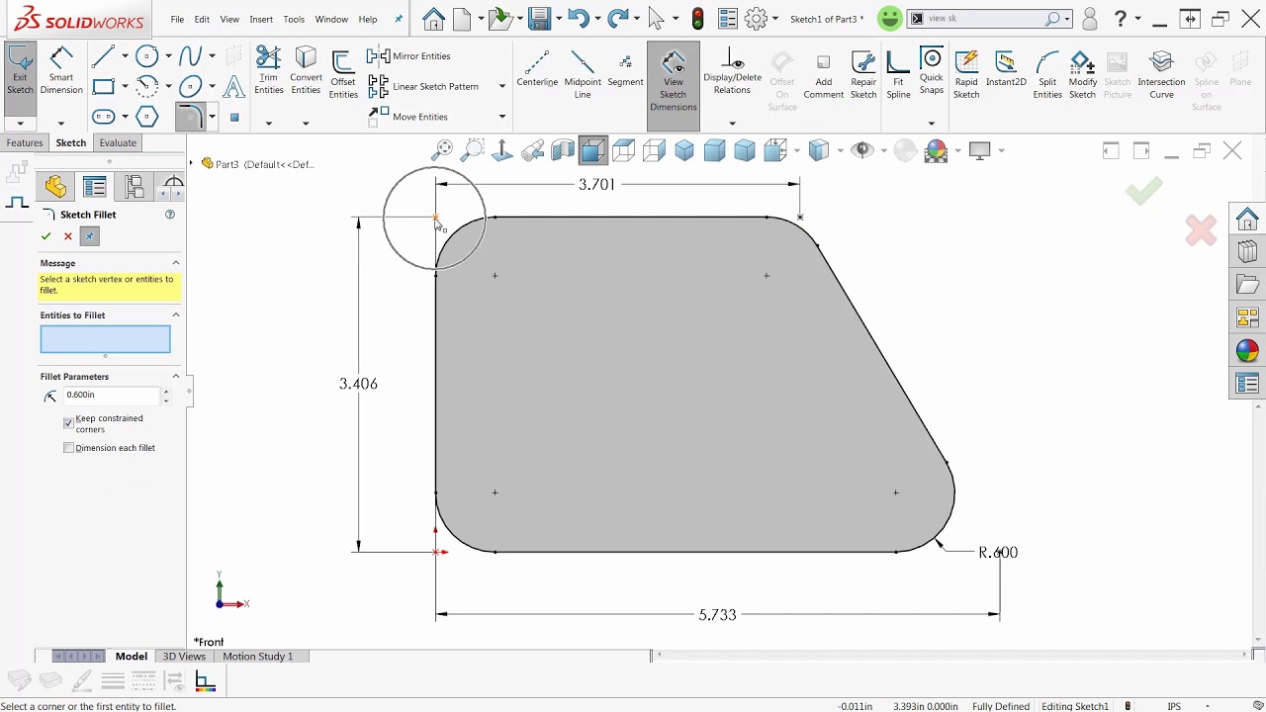This screenshot has height=712, width=1266.
Task: Click the Sketch Fillet help button
Action: point(170,215)
